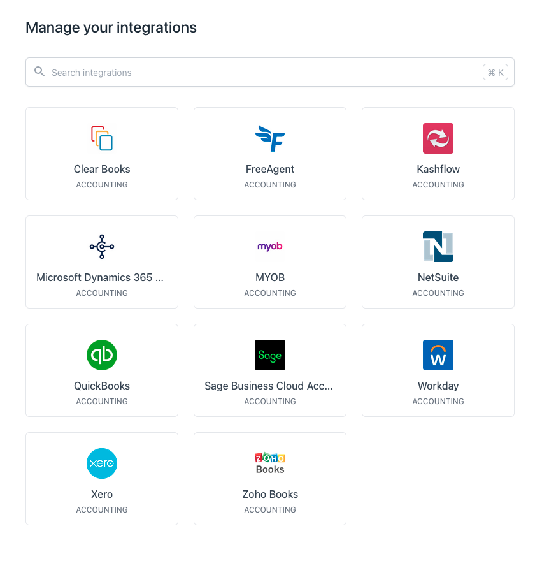This screenshot has height=568, width=535.
Task: Click the Workday blue logo icon
Action: (438, 355)
